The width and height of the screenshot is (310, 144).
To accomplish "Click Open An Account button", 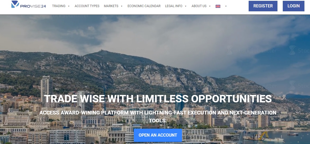I will 158,135.
